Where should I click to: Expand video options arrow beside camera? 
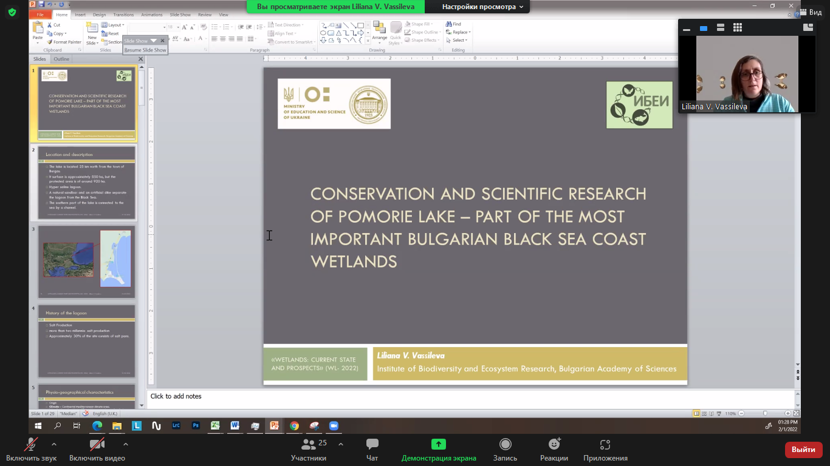click(x=125, y=444)
